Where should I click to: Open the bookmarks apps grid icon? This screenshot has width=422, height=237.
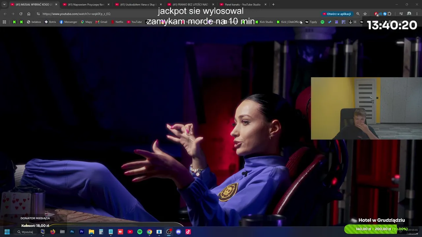pyautogui.click(x=4, y=22)
